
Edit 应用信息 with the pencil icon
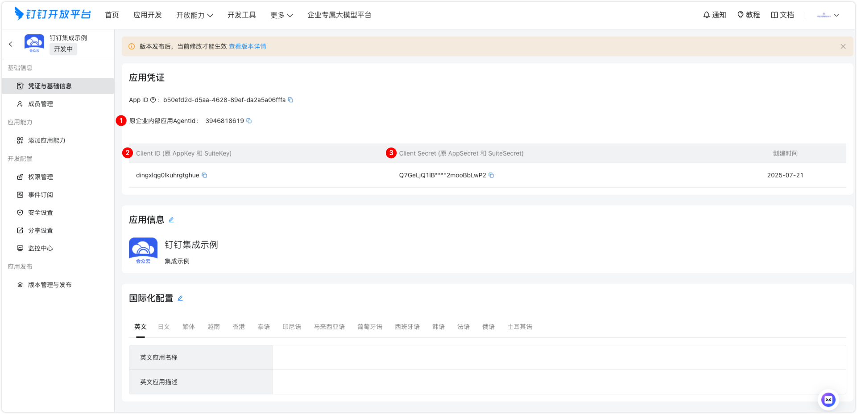[171, 220]
